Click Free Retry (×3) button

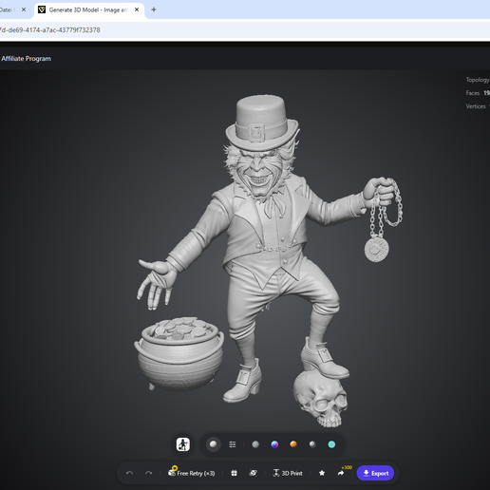point(192,473)
